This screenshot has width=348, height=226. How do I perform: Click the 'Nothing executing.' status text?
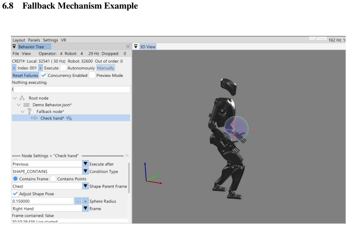30,82
